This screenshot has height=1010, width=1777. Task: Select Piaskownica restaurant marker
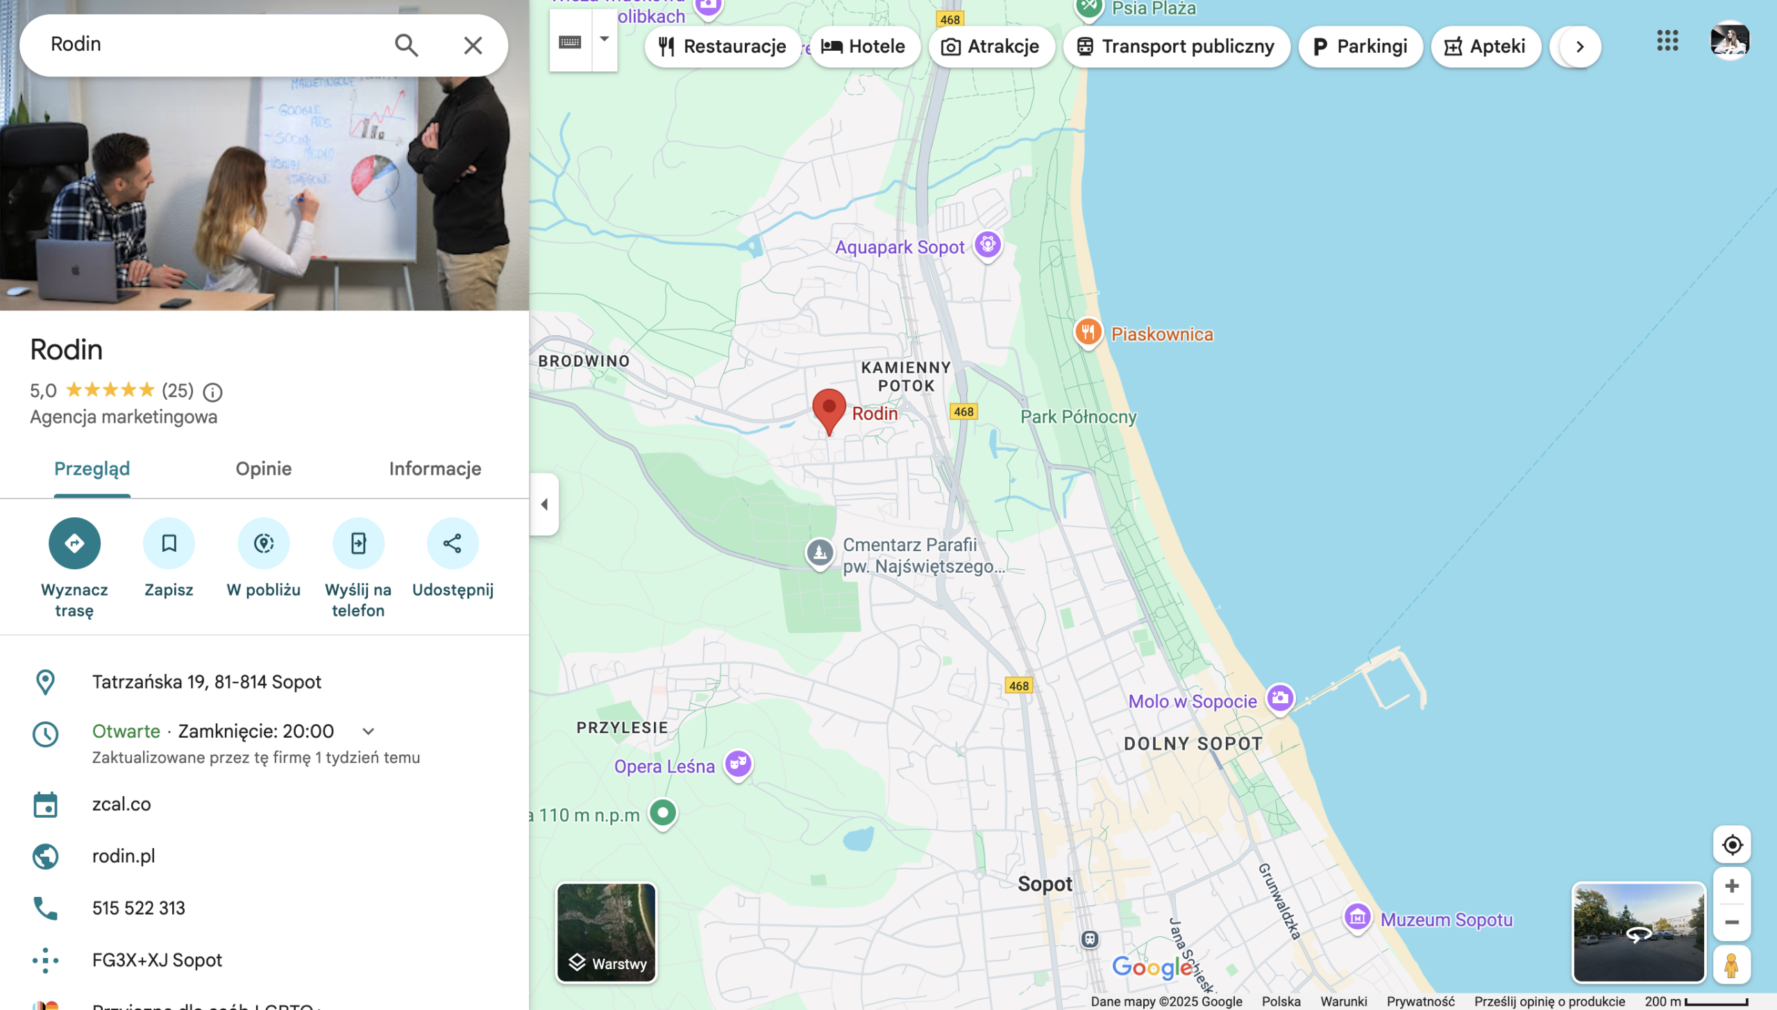(x=1088, y=333)
